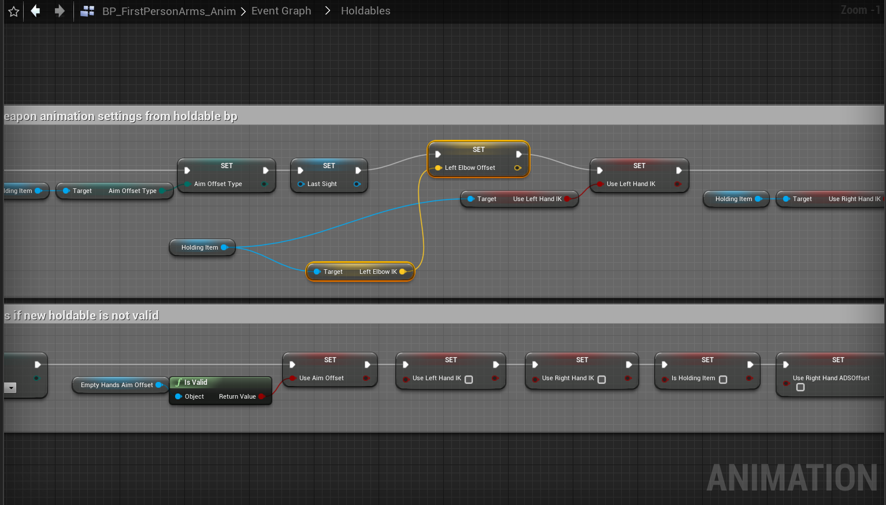Check the Is Holding Item checkbox
886x505 pixels.
tap(723, 380)
